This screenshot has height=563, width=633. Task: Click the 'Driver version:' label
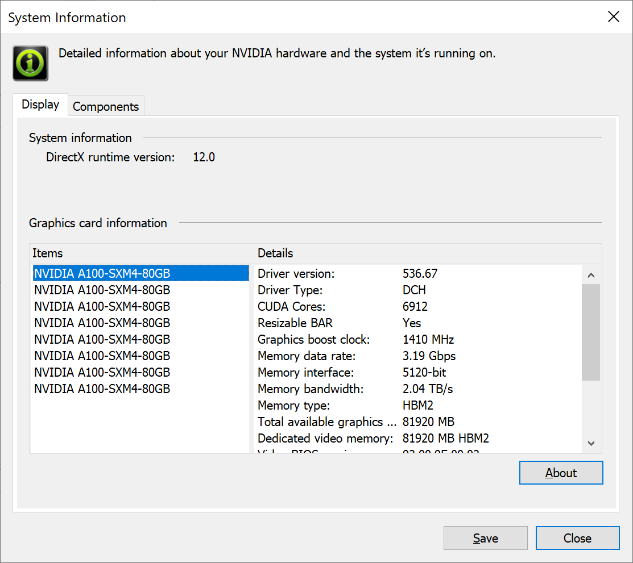point(296,274)
